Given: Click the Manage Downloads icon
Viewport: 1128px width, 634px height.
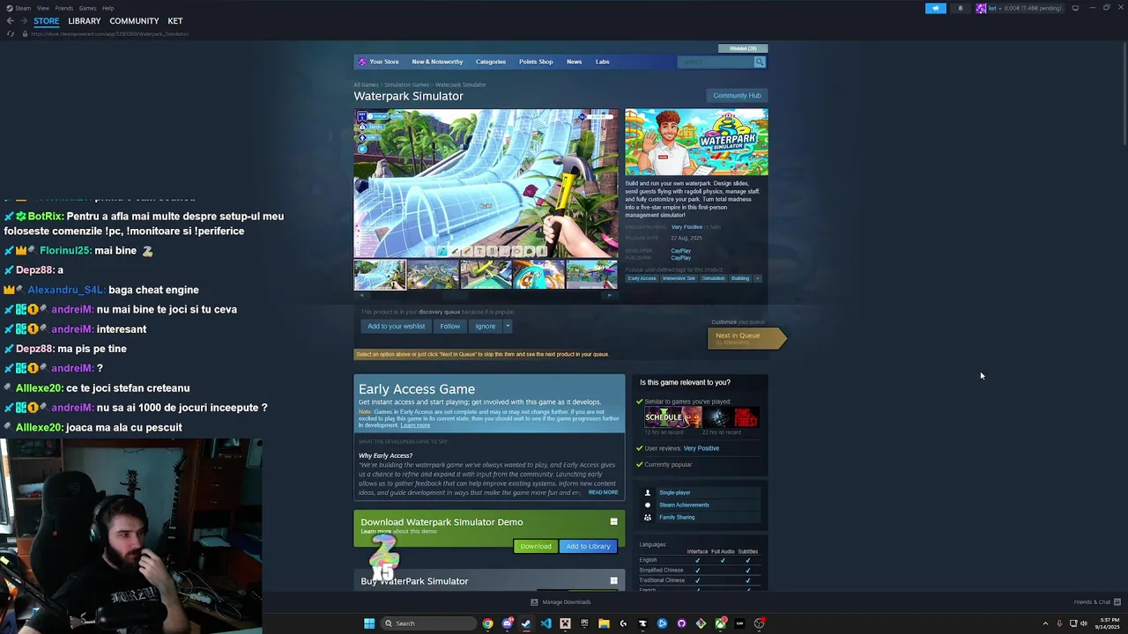Looking at the screenshot, I should [534, 602].
